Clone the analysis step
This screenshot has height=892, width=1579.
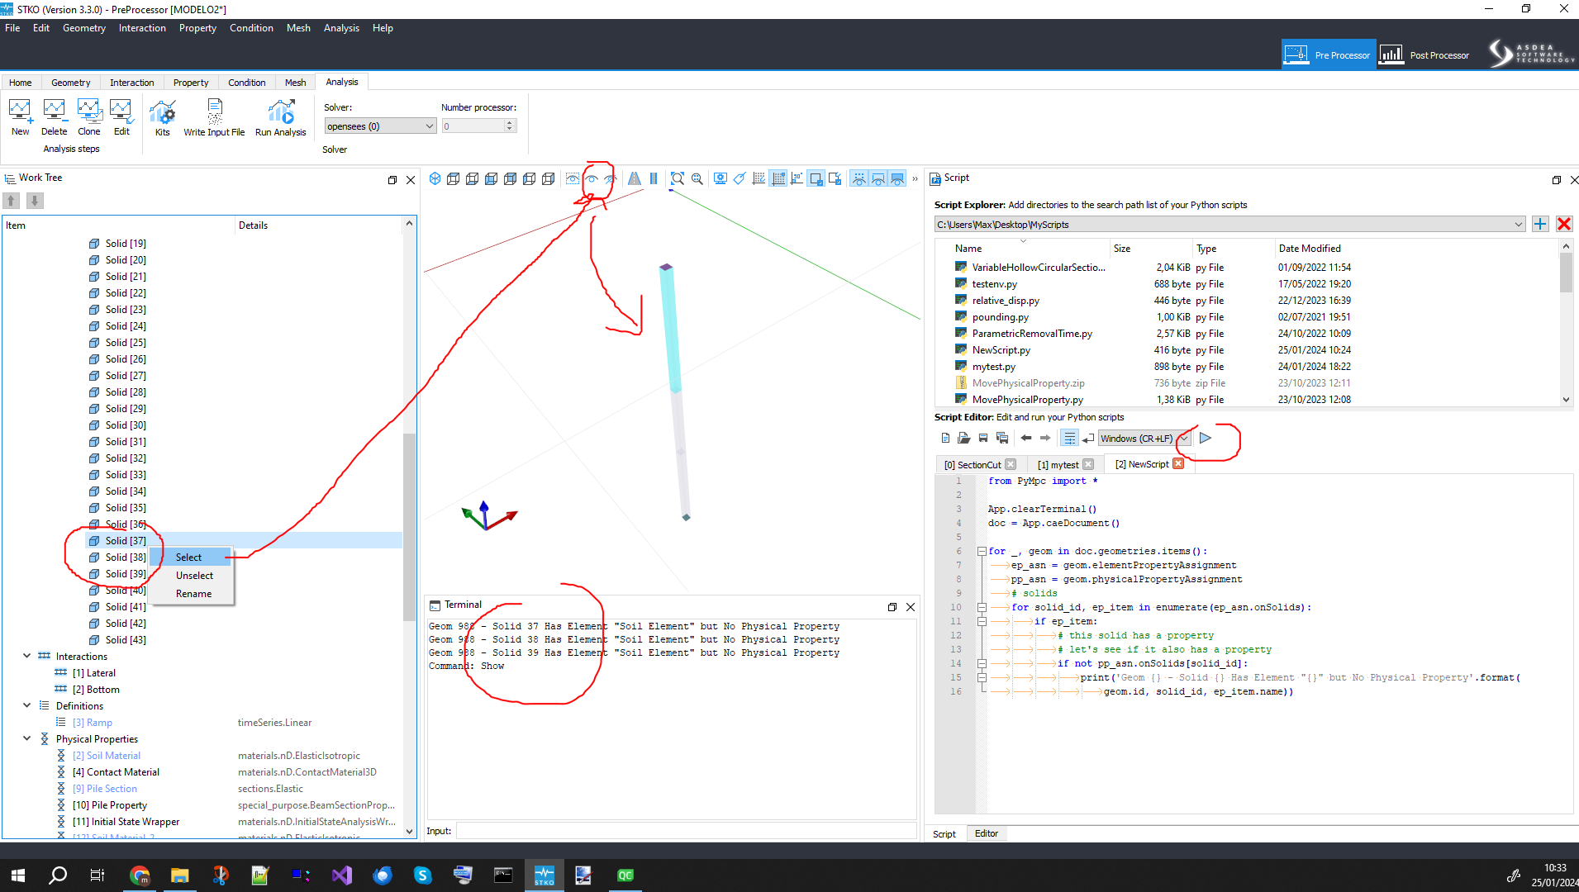88,116
